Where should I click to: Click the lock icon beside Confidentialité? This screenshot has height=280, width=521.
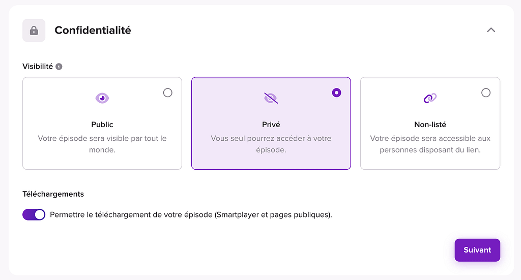point(34,30)
